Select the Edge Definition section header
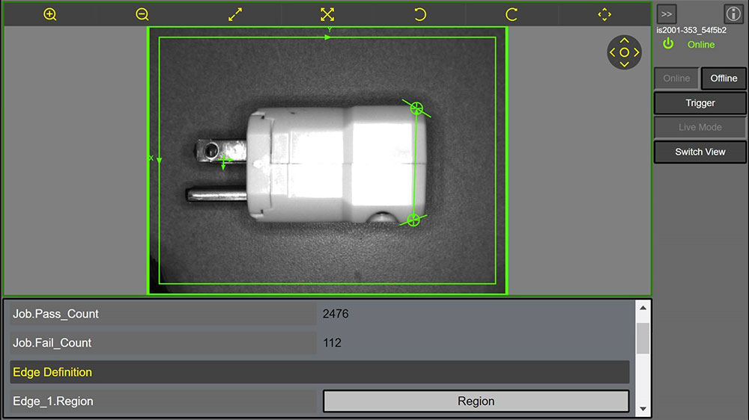The image size is (749, 420). pos(319,372)
